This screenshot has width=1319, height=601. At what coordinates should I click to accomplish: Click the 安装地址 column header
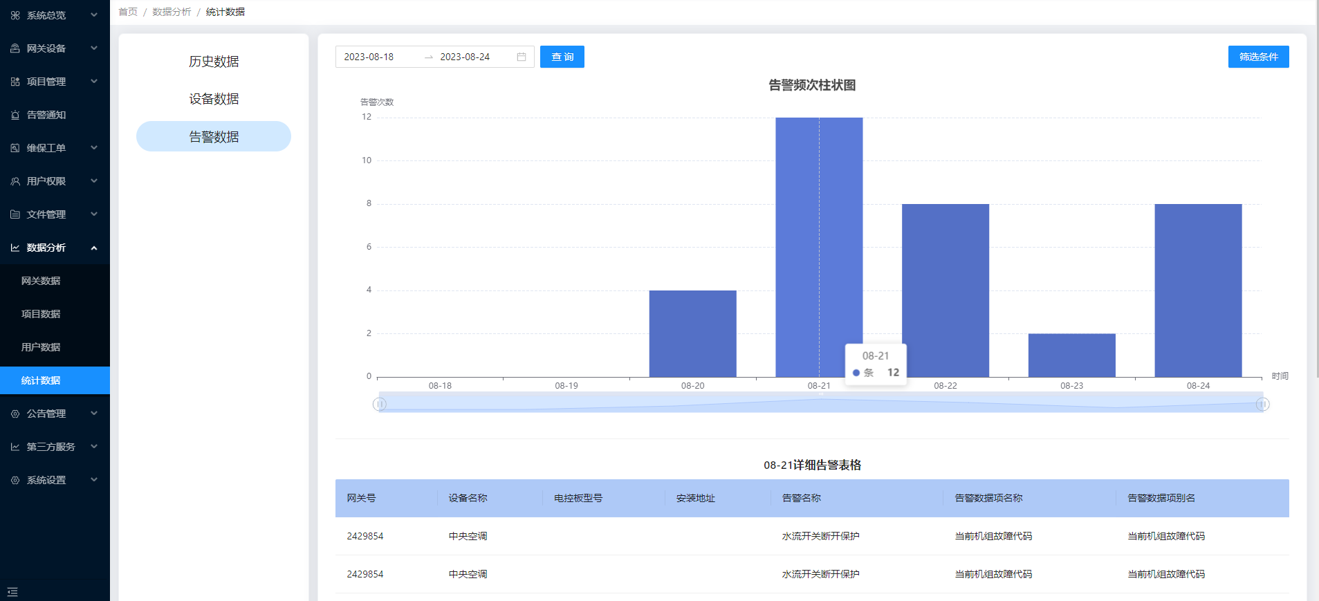(x=696, y=498)
